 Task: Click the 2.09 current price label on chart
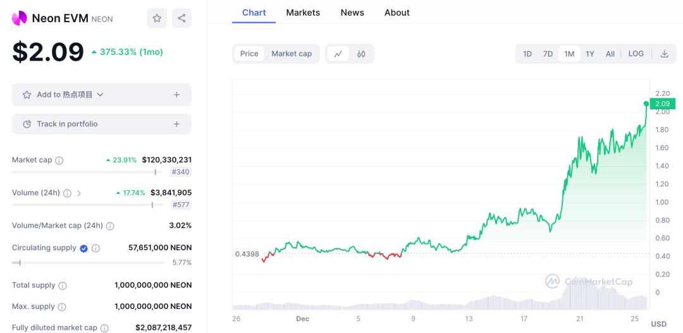coord(662,104)
